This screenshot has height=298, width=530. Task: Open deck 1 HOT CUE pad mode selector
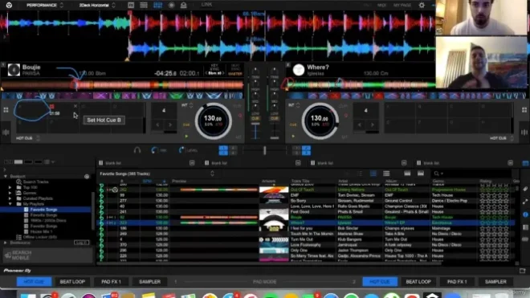[x=28, y=138]
